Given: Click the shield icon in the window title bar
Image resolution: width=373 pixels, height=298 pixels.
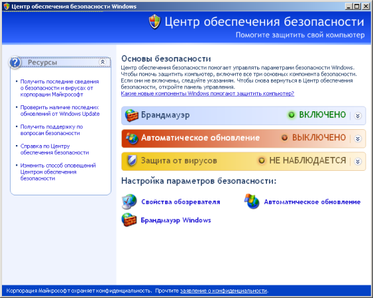Looking at the screenshot, I should tap(7, 6).
